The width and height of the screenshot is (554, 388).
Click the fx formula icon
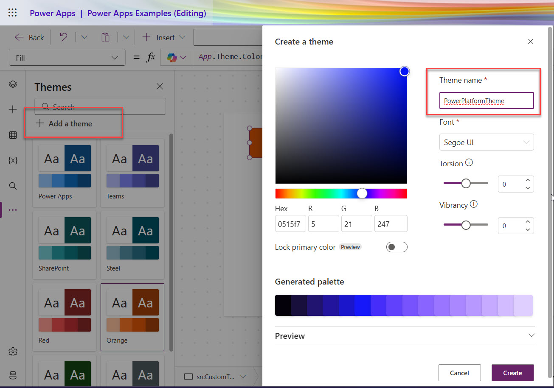click(x=151, y=57)
